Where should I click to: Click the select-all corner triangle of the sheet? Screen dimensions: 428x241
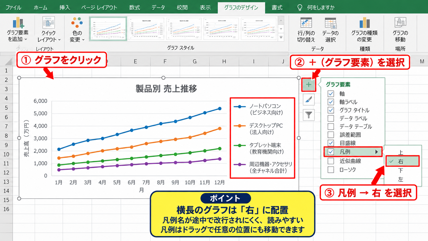pos(8,61)
